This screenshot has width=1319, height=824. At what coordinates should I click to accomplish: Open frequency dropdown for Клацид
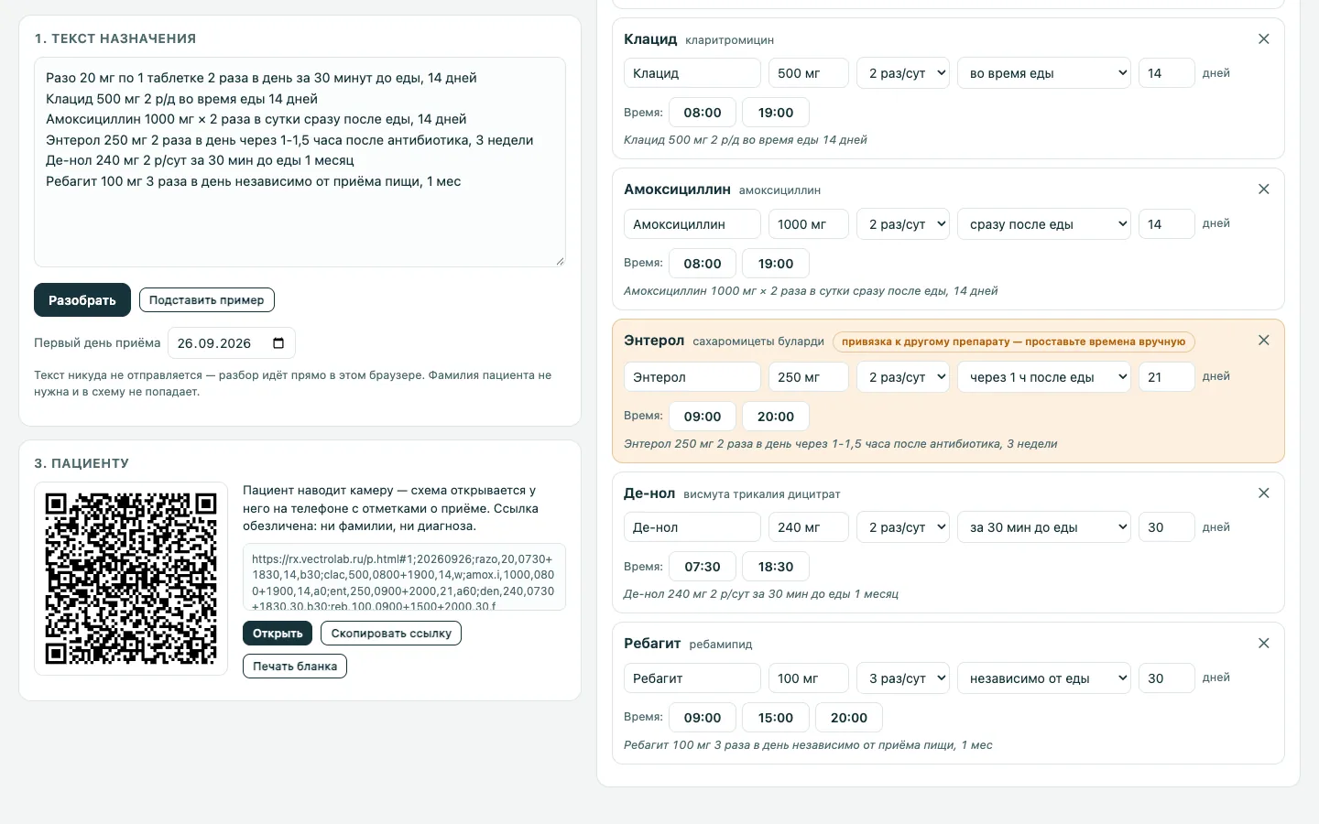point(902,73)
